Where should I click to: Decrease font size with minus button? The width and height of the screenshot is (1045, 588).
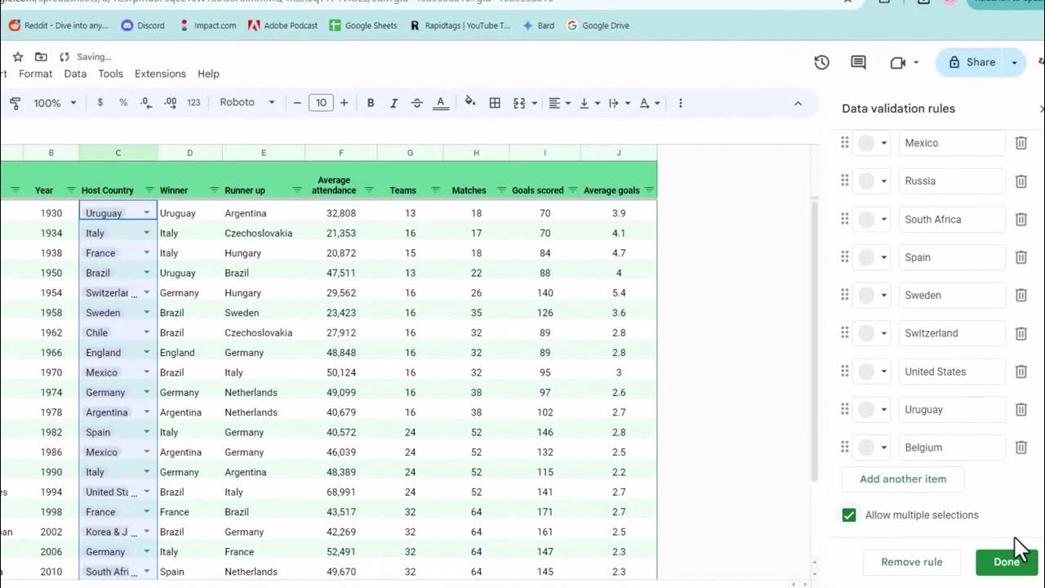click(x=297, y=103)
